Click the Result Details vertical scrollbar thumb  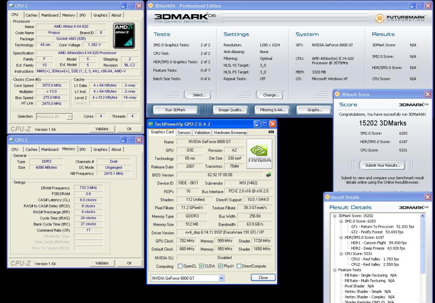[422, 246]
